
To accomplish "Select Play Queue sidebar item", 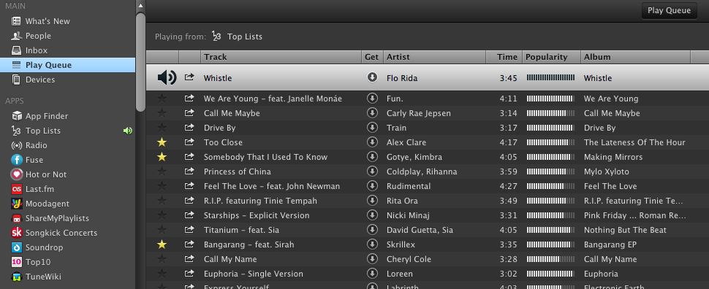I will pyautogui.click(x=67, y=65).
